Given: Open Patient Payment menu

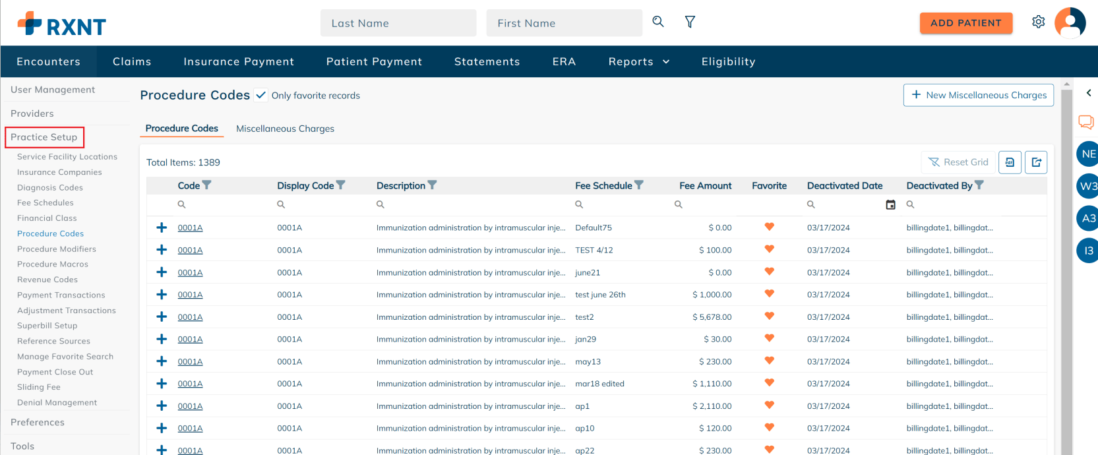Looking at the screenshot, I should pyautogui.click(x=374, y=61).
